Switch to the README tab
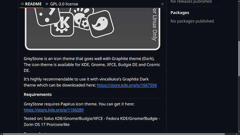Viewport: 240px width, 135px height. pos(31,4)
